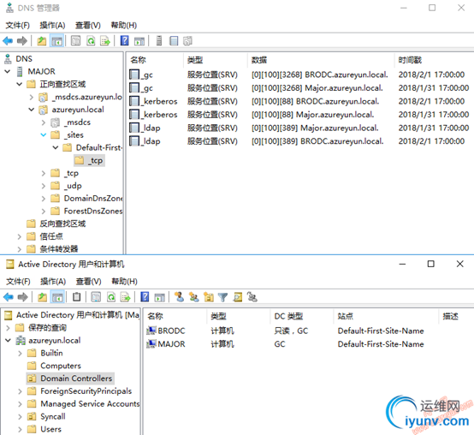Select Managed Service Accounts container
The width and height of the screenshot is (474, 435).
coord(84,404)
